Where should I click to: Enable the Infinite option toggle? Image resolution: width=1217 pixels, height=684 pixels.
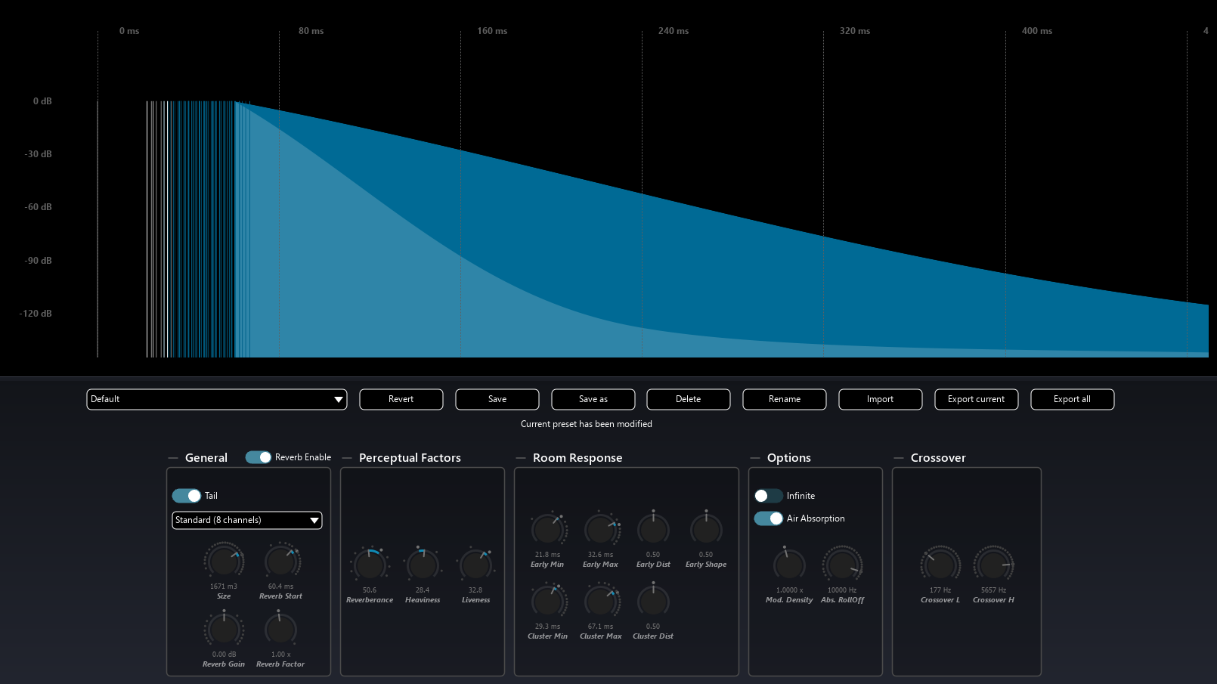pos(768,496)
